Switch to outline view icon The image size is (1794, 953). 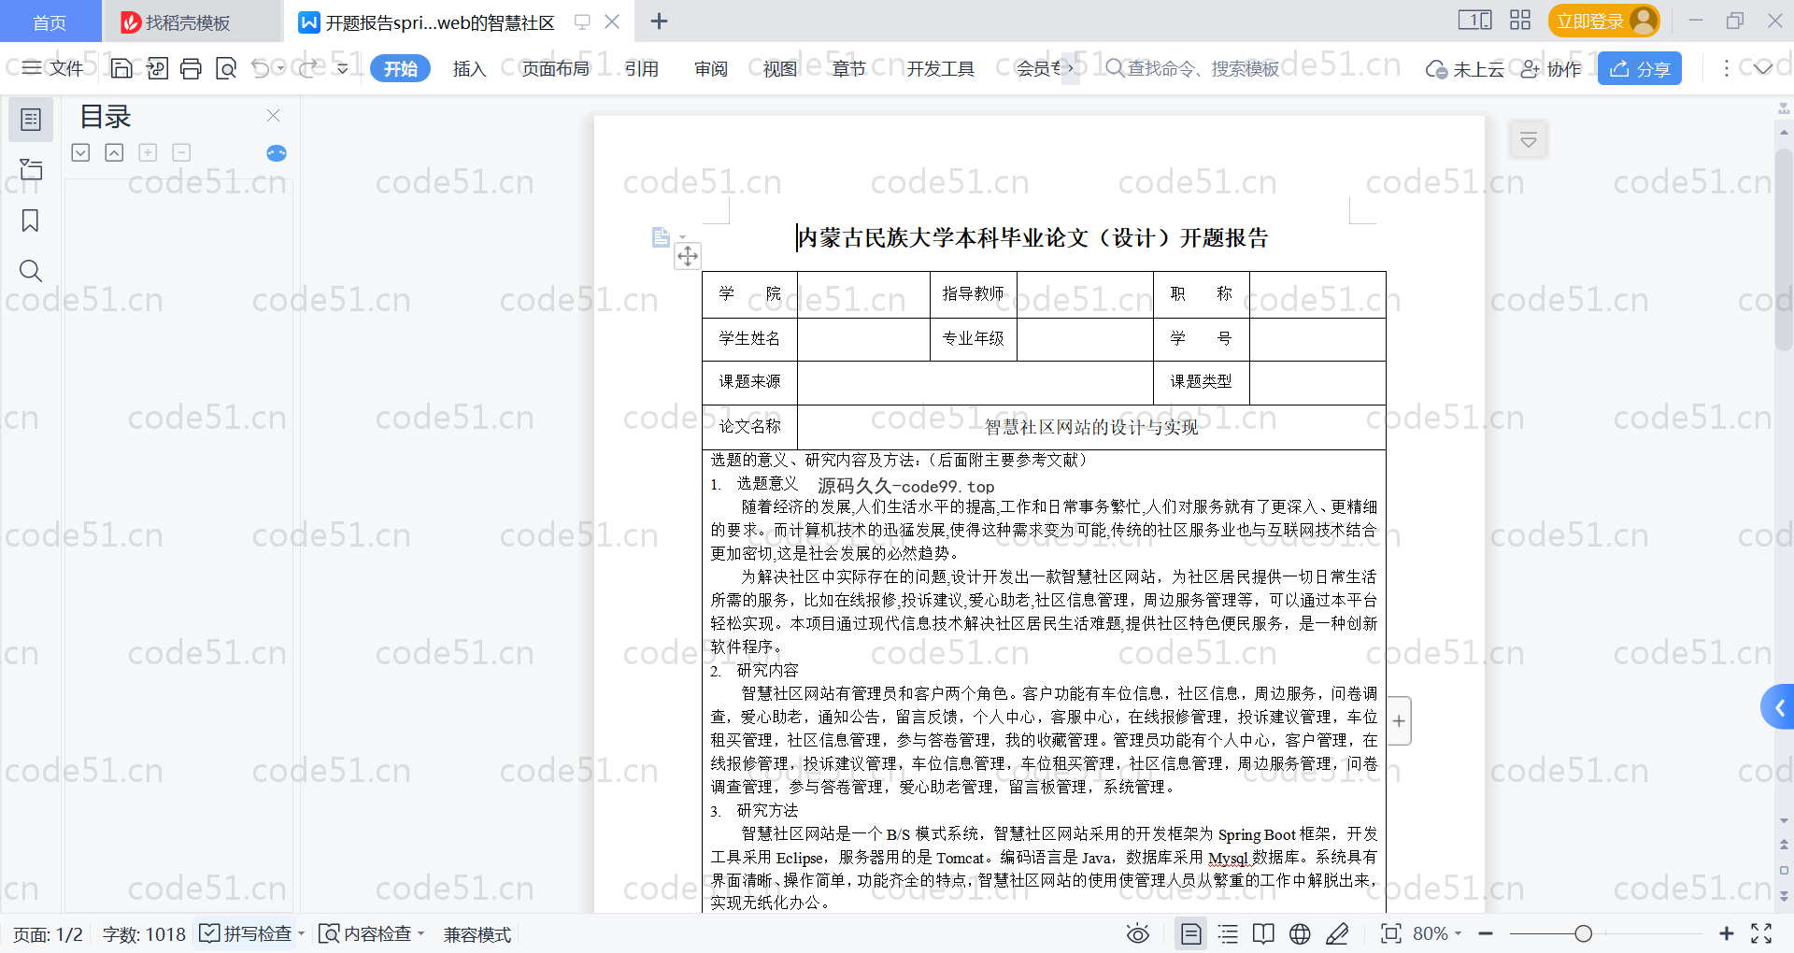(x=1228, y=933)
